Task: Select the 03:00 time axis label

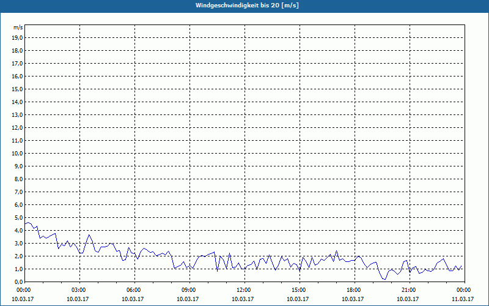Action: click(x=78, y=289)
